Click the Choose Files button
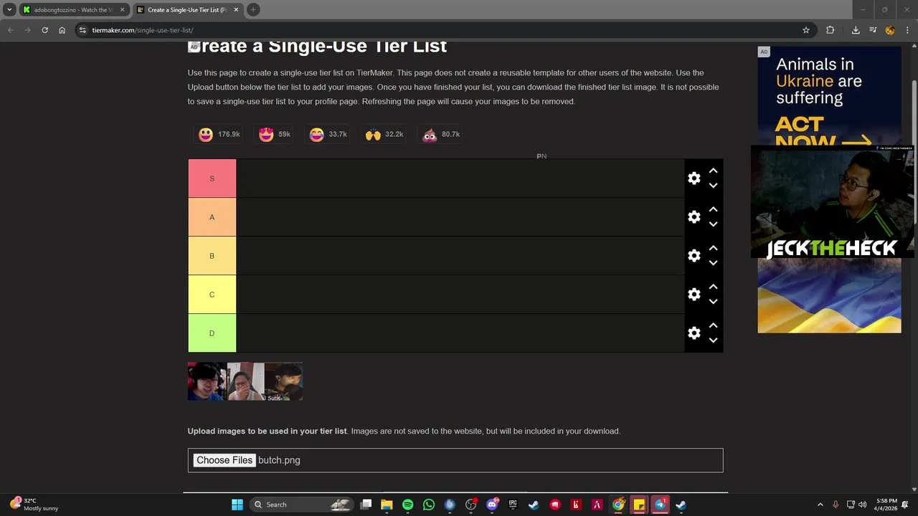 [x=224, y=460]
